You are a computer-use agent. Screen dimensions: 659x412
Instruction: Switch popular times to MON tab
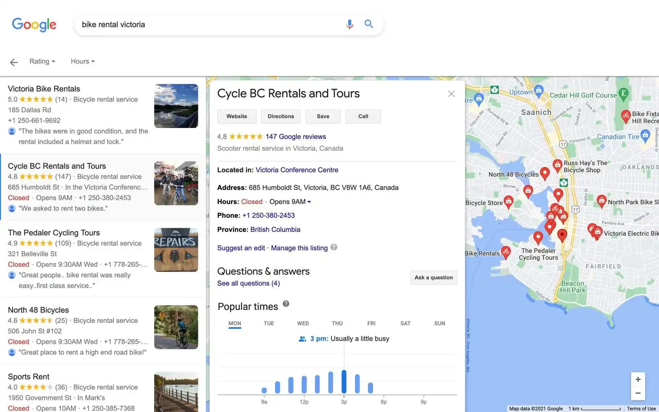[x=235, y=323]
